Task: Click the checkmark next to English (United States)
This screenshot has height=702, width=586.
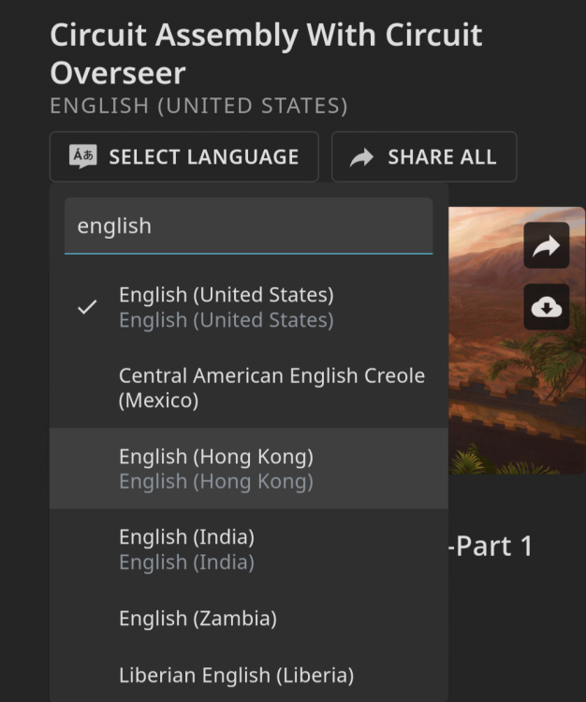Action: [87, 307]
